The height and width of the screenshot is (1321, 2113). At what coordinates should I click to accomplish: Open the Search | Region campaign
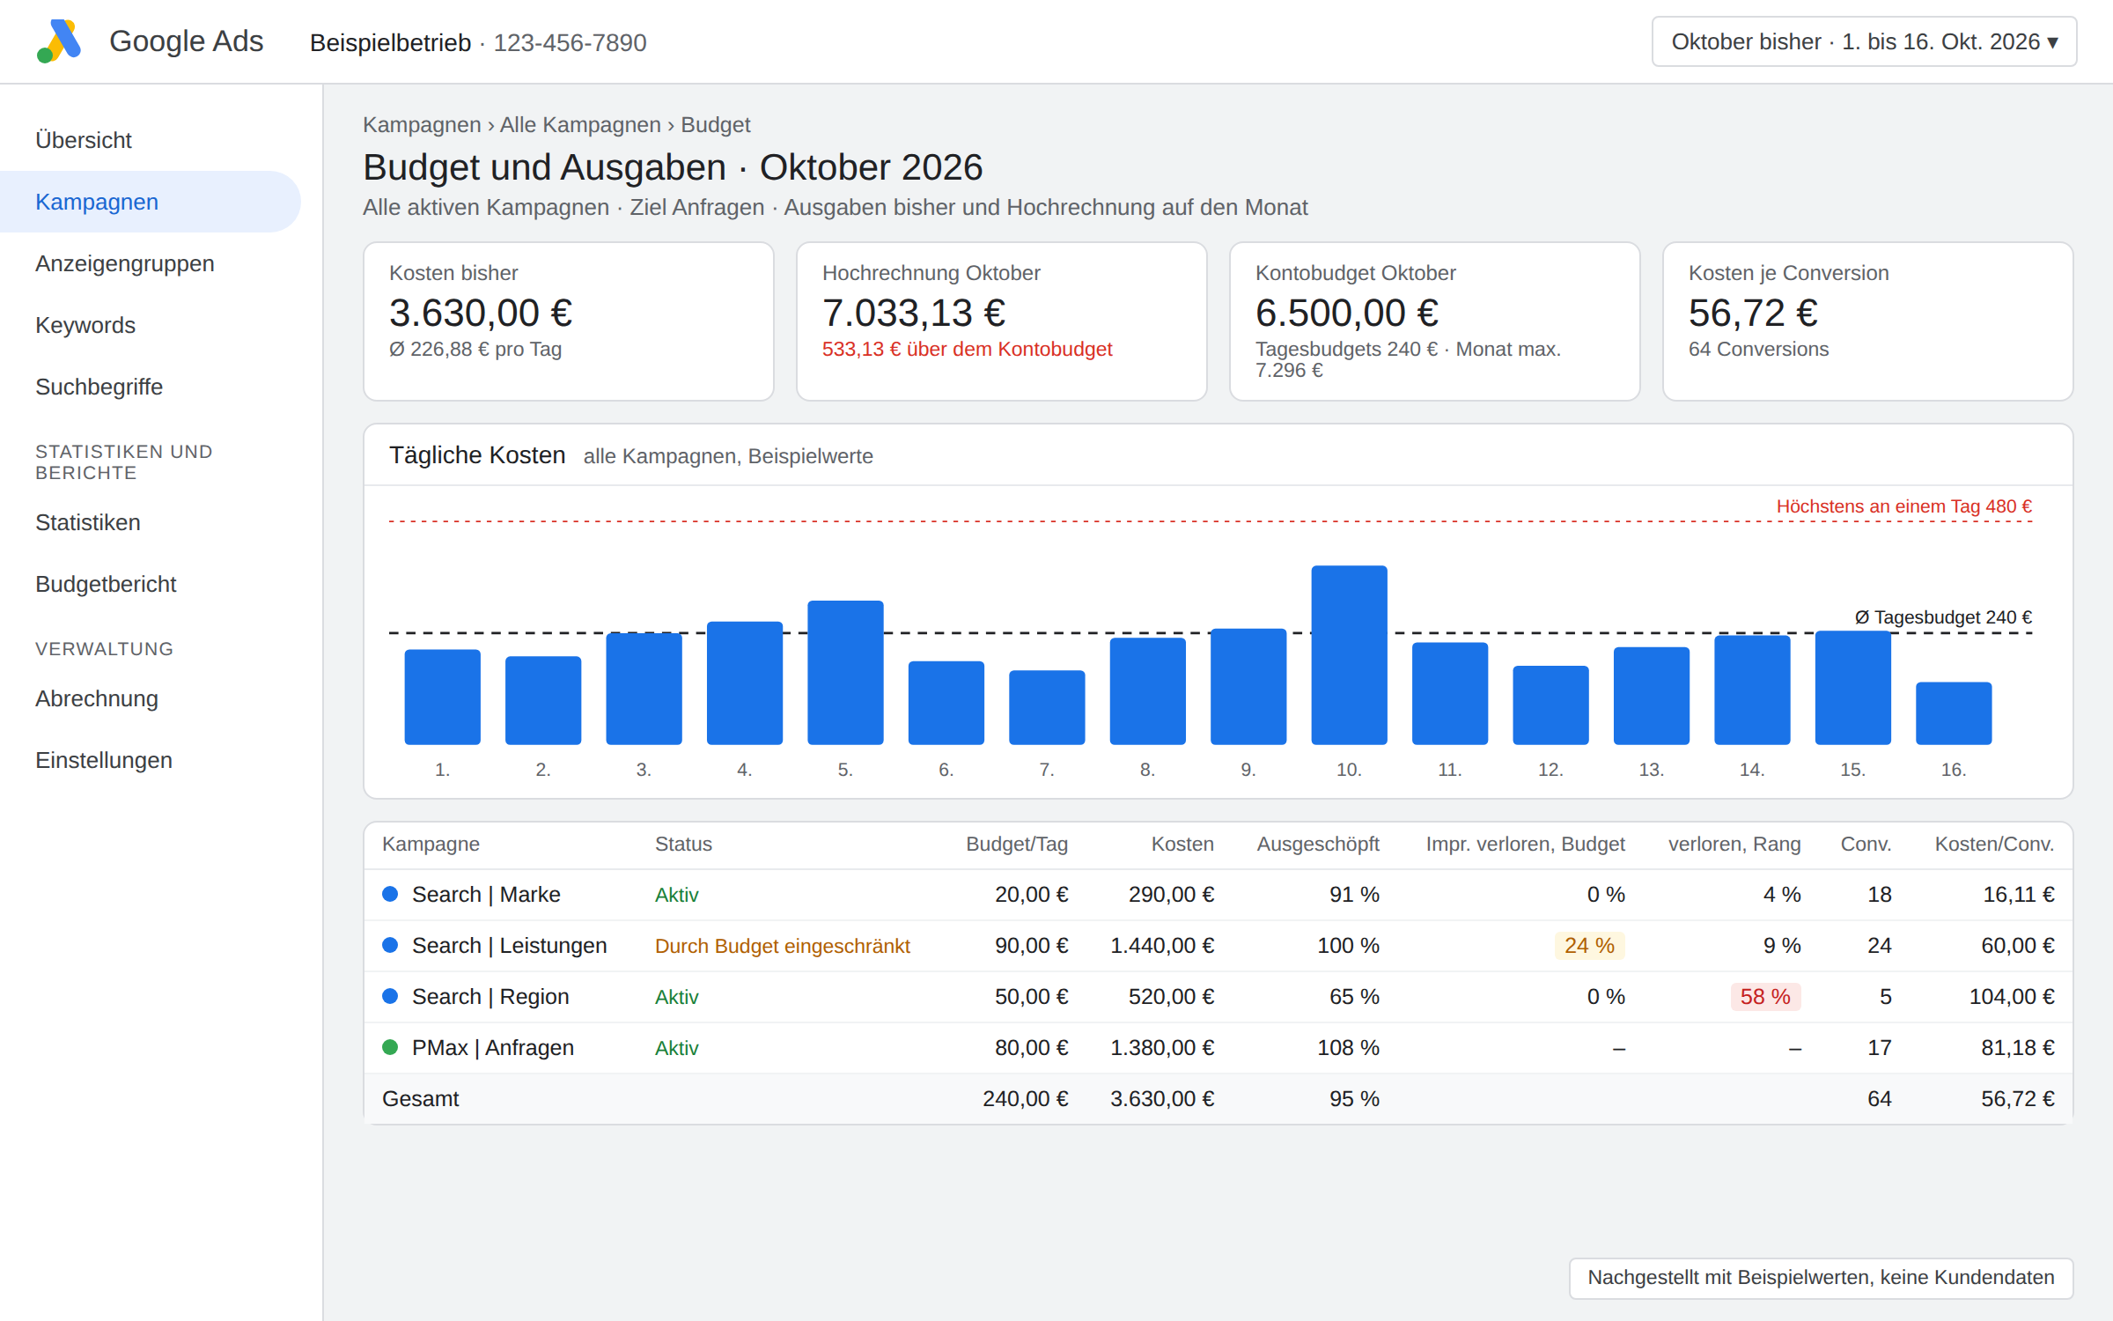tap(490, 996)
